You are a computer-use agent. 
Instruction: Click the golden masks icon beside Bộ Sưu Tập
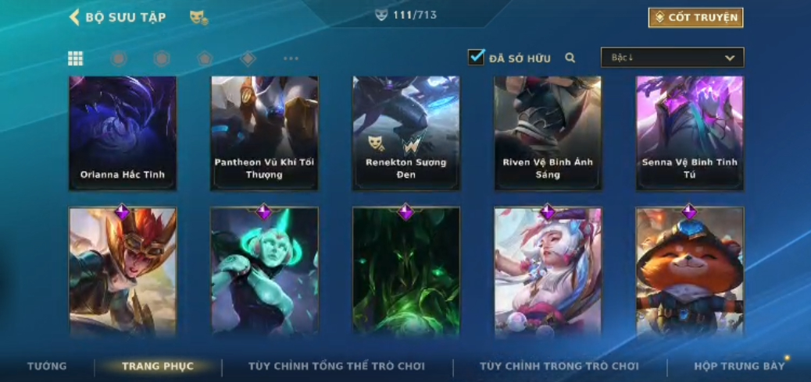point(198,18)
